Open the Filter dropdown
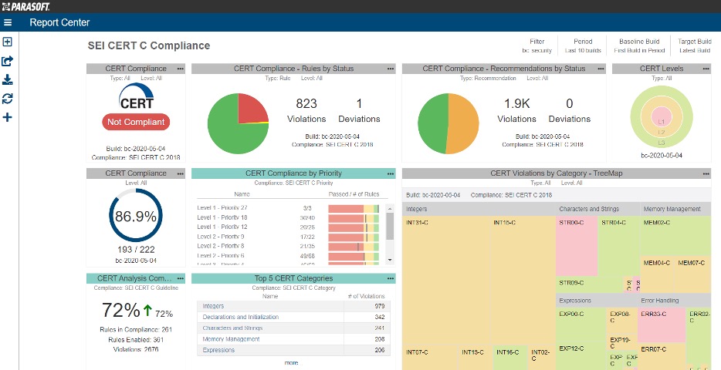This screenshot has height=370, width=721. coord(537,46)
